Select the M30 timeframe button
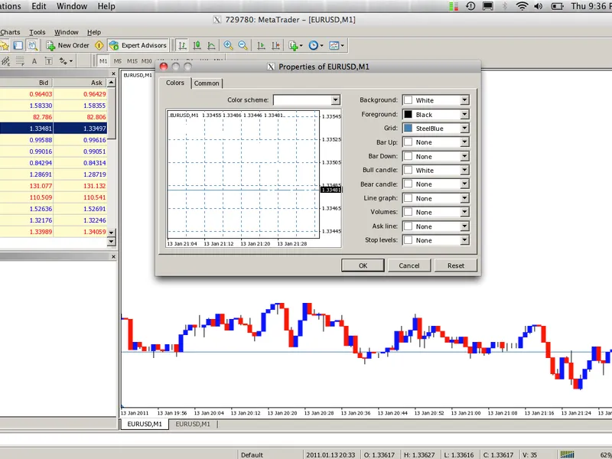 [146, 61]
